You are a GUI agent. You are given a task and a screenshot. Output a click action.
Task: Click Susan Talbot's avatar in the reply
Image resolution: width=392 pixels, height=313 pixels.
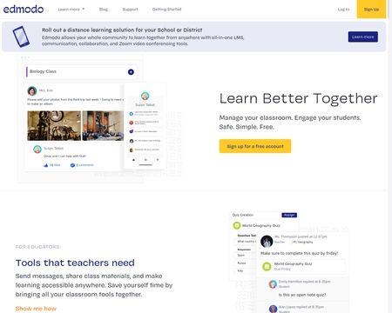pyautogui.click(x=37, y=150)
